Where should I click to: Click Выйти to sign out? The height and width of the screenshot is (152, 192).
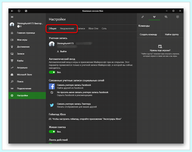pyautogui.click(x=62, y=52)
